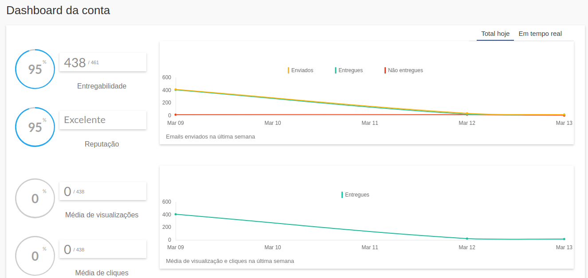Click the "Dashboard da conta" page heading

pyautogui.click(x=58, y=11)
